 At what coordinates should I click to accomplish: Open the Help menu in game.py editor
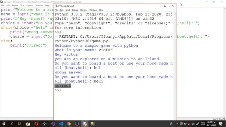tap(47, 6)
